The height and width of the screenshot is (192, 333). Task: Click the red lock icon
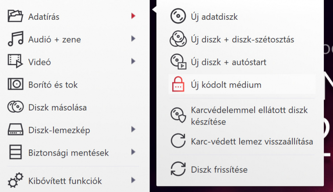177,85
